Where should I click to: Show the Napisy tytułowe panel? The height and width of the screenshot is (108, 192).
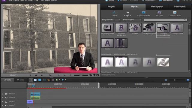pyautogui.click(x=143, y=14)
